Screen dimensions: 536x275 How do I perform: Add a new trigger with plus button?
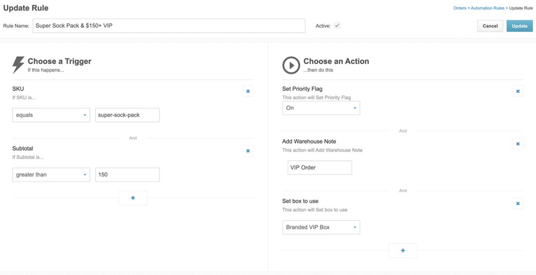pos(133,198)
